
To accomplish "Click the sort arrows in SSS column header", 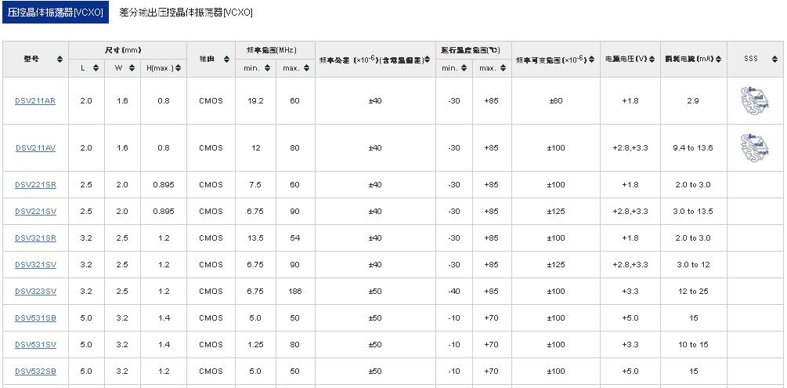I will 771,60.
